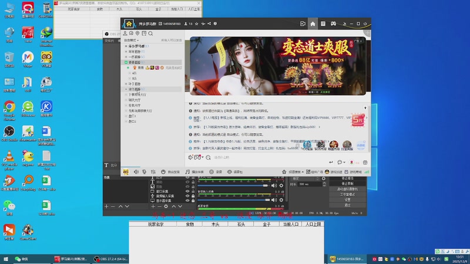Expand the 叶子直播 channel node
This screenshot has width=470, height=264.
pyautogui.click(x=126, y=84)
